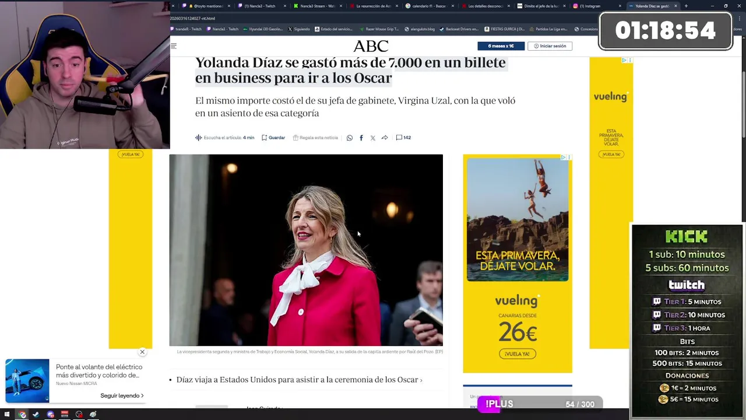Close the 'Yolanda Díaz se gastó' tab
The image size is (746, 420).
(675, 6)
